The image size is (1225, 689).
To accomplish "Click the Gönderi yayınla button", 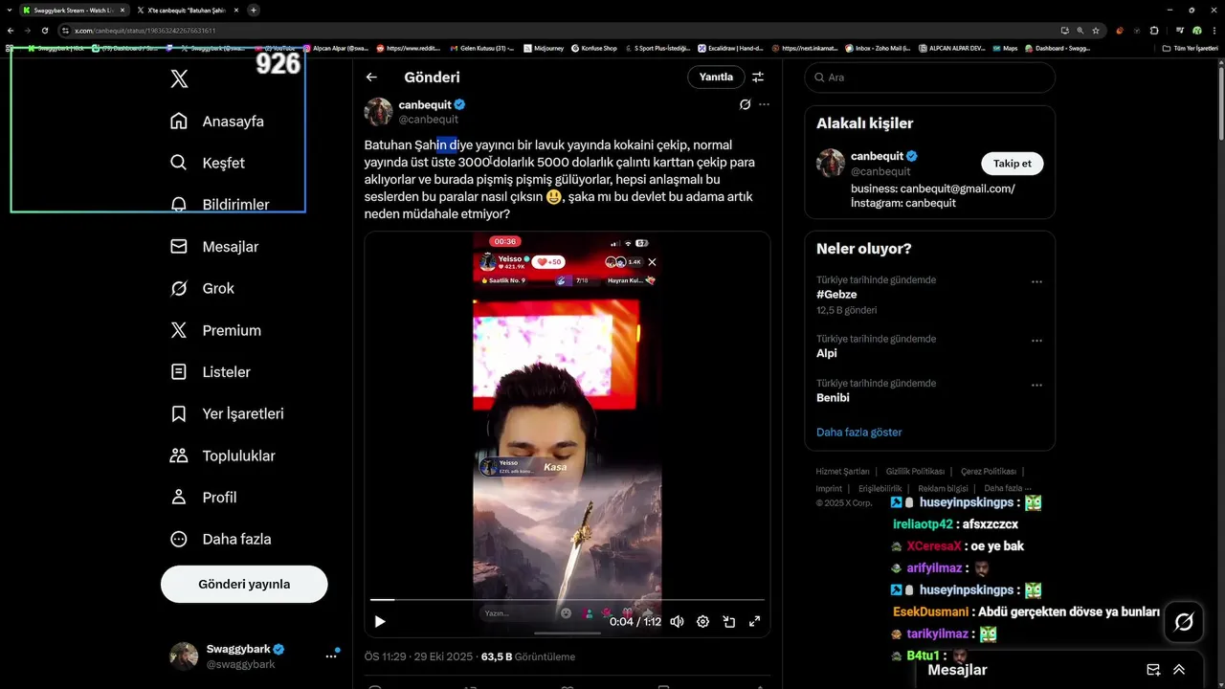I will pos(244,584).
